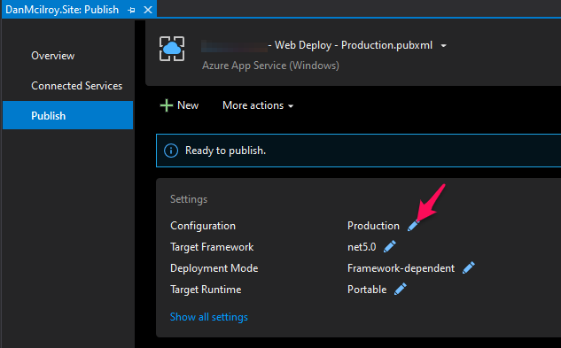This screenshot has width=561, height=348.
Task: Click the net5.0 framework value
Action: click(362, 247)
